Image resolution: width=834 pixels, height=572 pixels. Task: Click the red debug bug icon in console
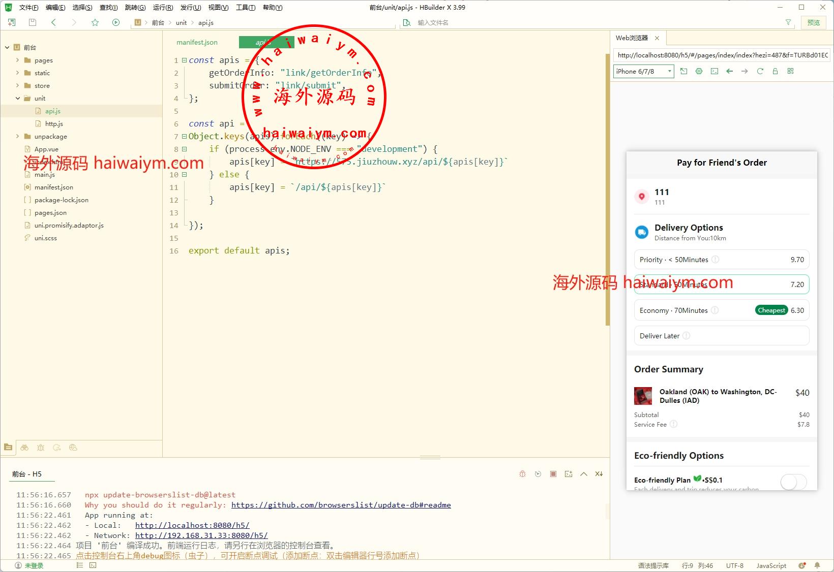click(x=522, y=474)
